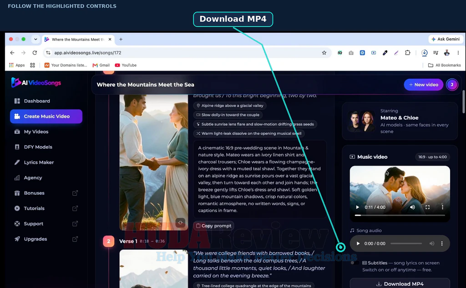Close the Where the Mountains Meet tab
466x288 pixels.
(x=110, y=39)
